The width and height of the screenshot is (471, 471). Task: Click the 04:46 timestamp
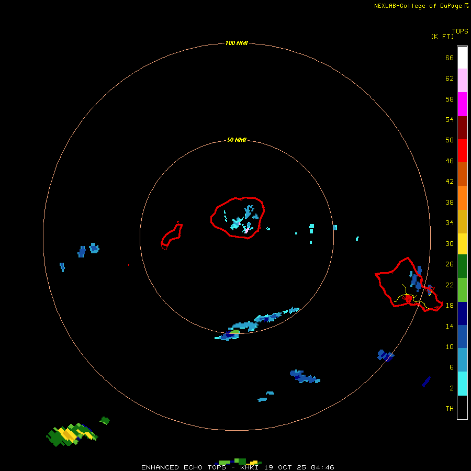pos(322,467)
